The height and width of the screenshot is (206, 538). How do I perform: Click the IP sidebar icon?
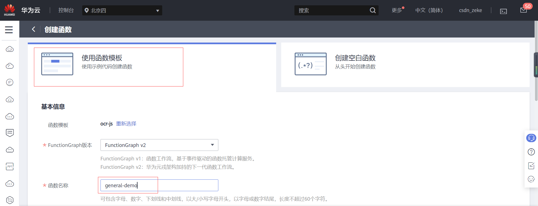click(x=10, y=82)
